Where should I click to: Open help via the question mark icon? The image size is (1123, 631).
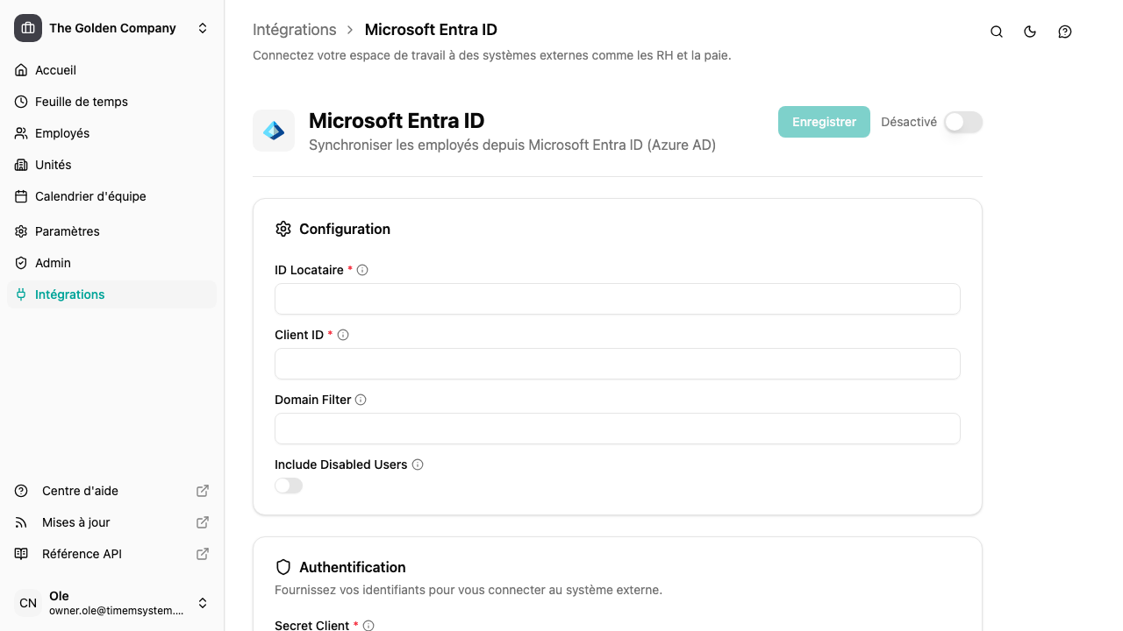click(1064, 32)
